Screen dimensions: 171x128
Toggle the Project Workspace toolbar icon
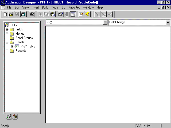(73, 14)
